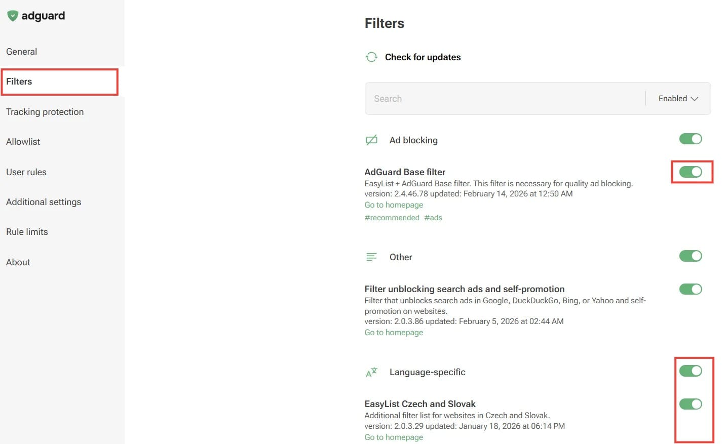Click the AdGuard shield logo
The height and width of the screenshot is (444, 728).
(12, 15)
